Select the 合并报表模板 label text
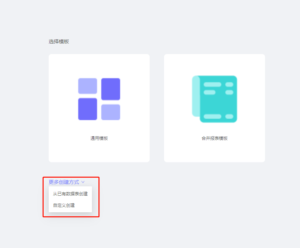The width and height of the screenshot is (300, 248). (215, 138)
